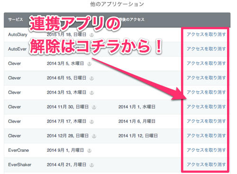The image size is (237, 174).
Task: Click Clever name in the 2014 7月 17 row
Action: point(14,122)
